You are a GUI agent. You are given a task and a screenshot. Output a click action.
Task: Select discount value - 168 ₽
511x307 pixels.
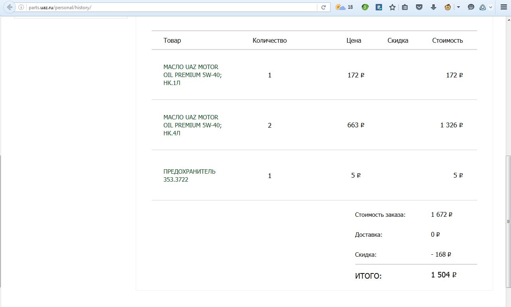[x=441, y=254]
